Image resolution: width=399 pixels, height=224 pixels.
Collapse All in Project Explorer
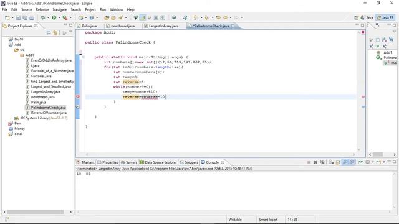coord(49,33)
